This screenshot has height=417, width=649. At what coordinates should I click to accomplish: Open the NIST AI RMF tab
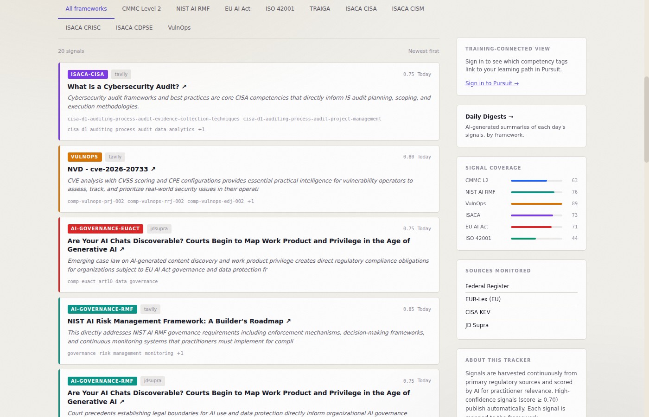[193, 9]
